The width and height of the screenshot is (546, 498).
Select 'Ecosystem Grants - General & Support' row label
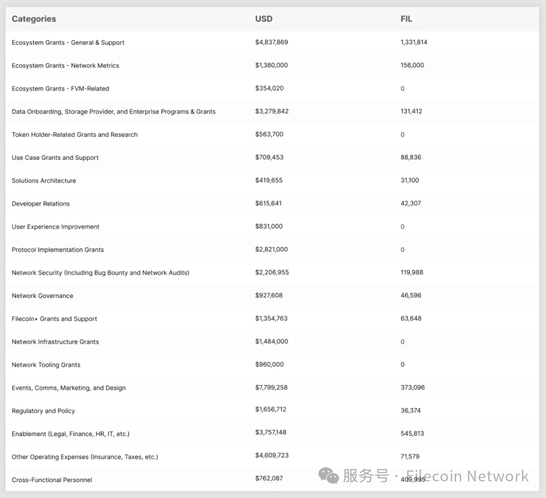[68, 42]
